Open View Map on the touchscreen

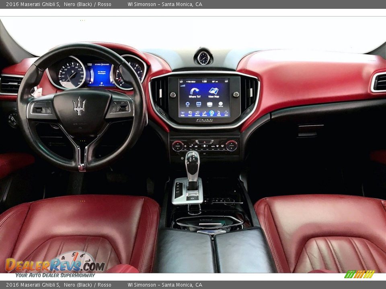point(214,93)
